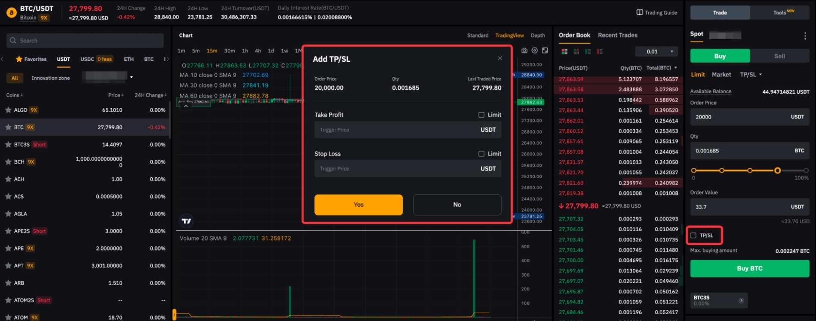Star the ALGO coin as favorite
Image resolution: width=816 pixels, height=321 pixels.
click(8, 110)
